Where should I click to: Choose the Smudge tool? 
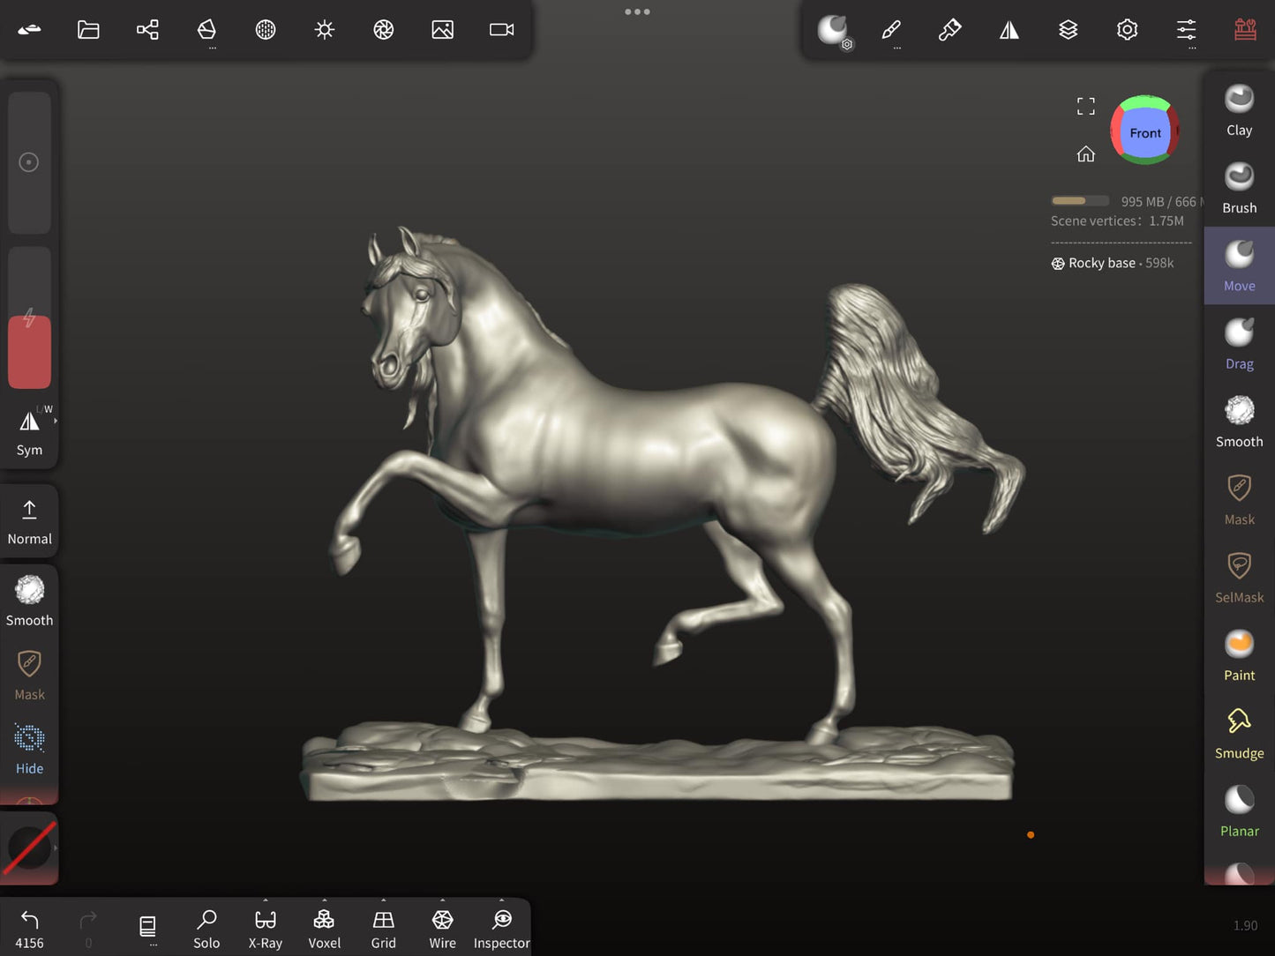pyautogui.click(x=1239, y=733)
